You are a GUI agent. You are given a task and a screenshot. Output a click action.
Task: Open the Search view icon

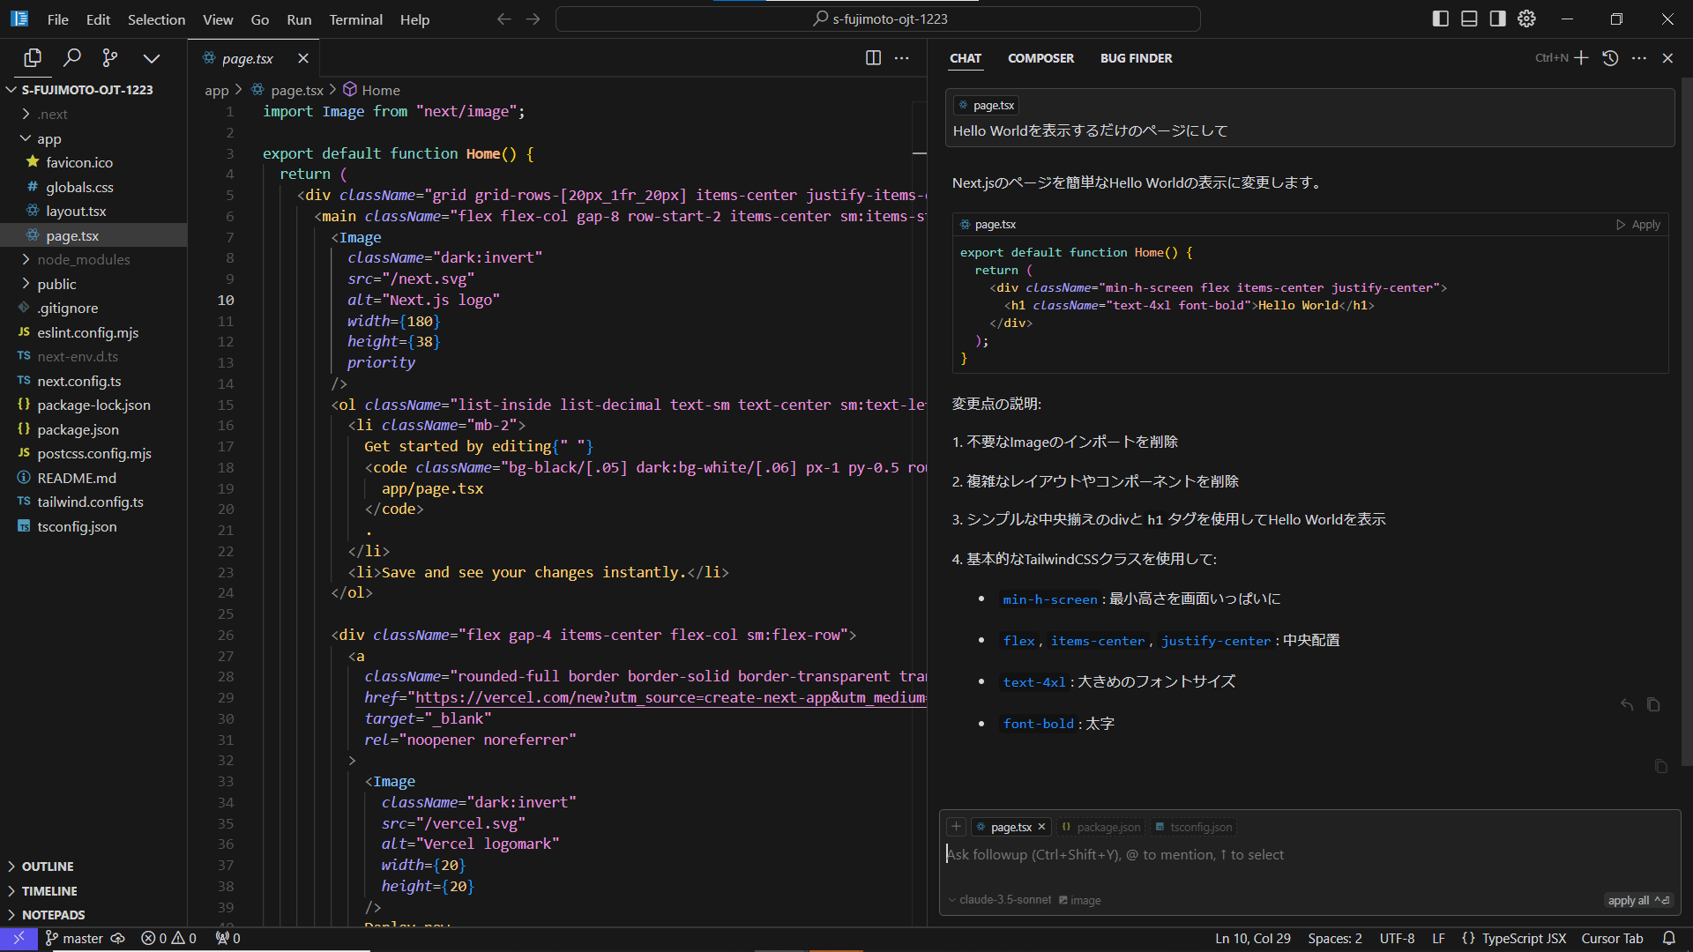pyautogui.click(x=72, y=58)
